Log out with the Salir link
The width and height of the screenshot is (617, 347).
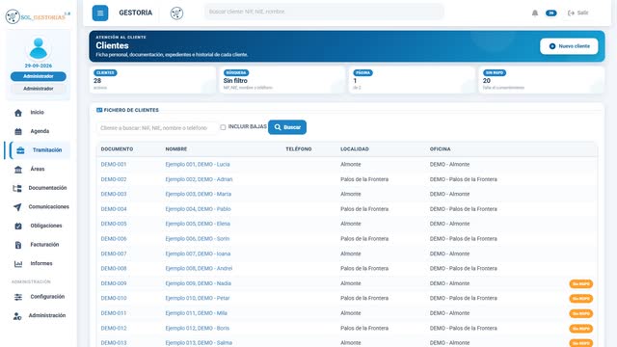coord(578,13)
